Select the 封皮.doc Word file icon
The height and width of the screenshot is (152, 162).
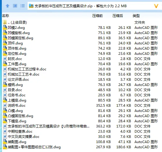(x=5, y=59)
